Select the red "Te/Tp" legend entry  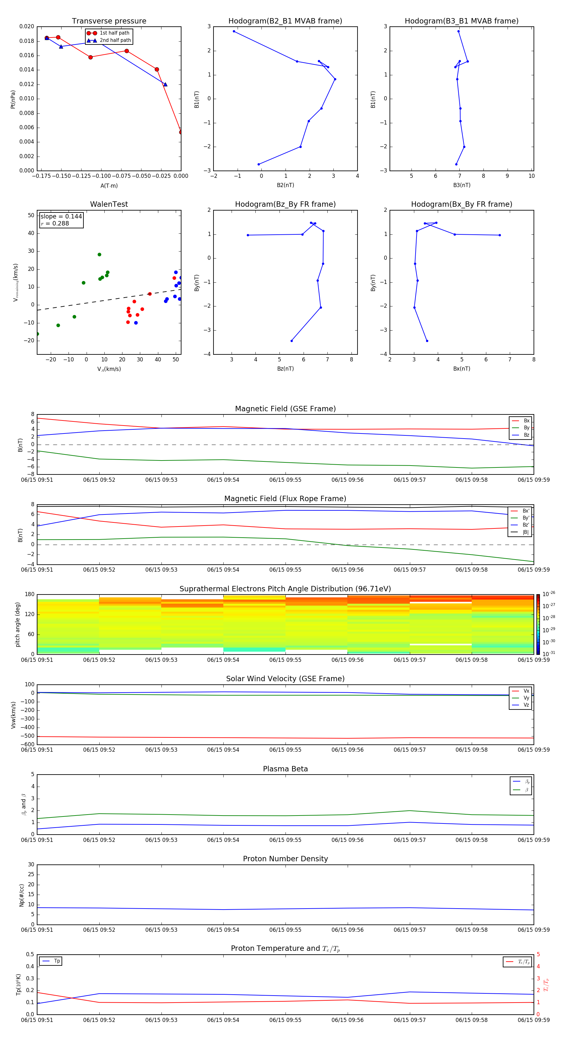point(518,962)
